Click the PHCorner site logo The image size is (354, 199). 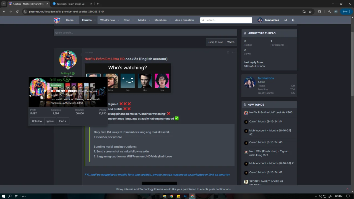[x=57, y=20]
